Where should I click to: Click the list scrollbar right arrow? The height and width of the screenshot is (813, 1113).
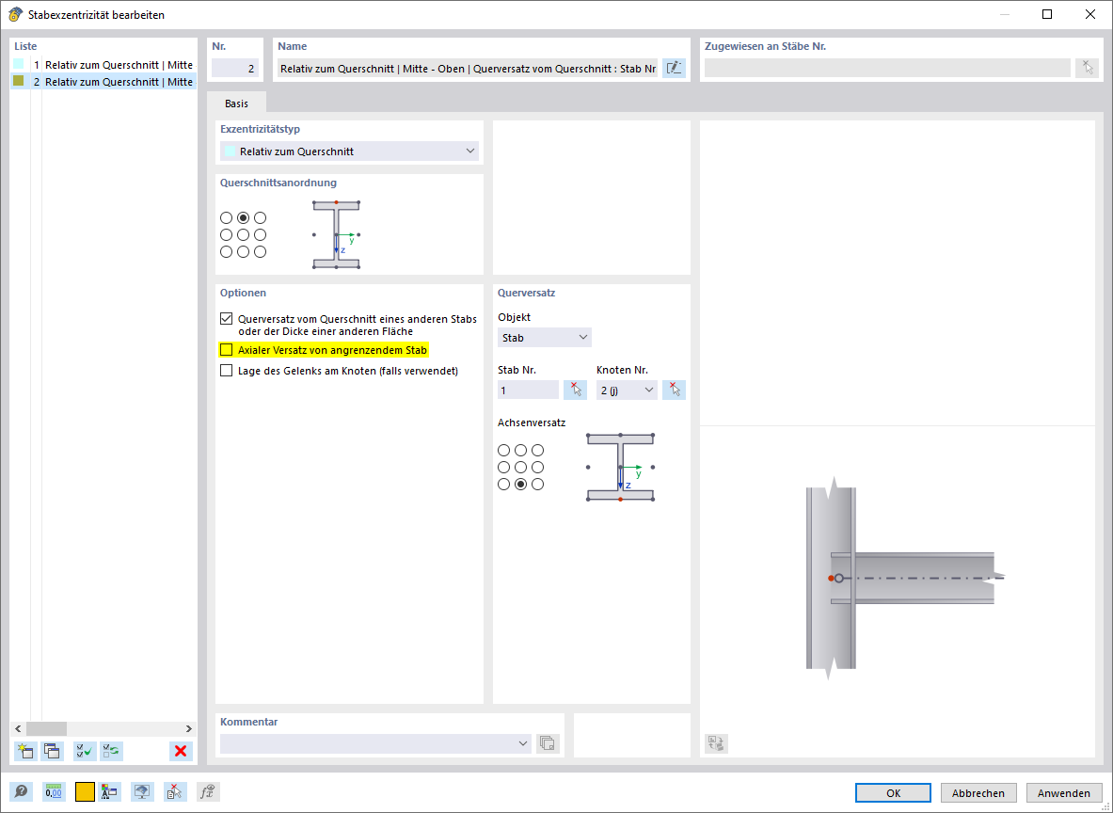(189, 728)
